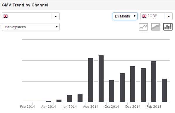Open the By Month period dropdown
The width and height of the screenshot is (175, 113).
(x=125, y=16)
